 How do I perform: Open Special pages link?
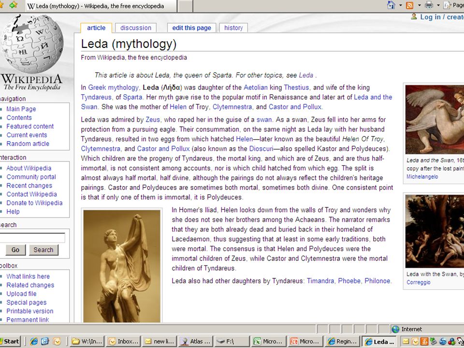pyautogui.click(x=27, y=303)
